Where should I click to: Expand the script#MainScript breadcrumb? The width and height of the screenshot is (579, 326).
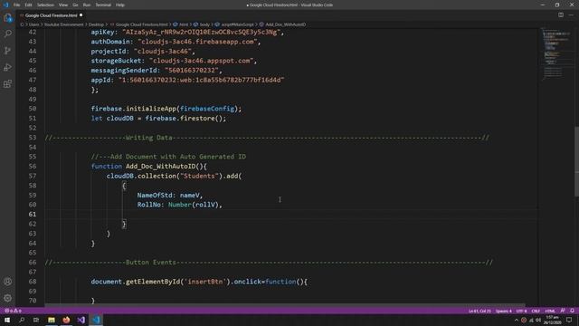[x=237, y=24]
